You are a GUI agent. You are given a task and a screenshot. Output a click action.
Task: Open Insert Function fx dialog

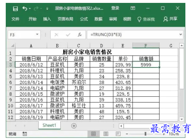pos(79,35)
